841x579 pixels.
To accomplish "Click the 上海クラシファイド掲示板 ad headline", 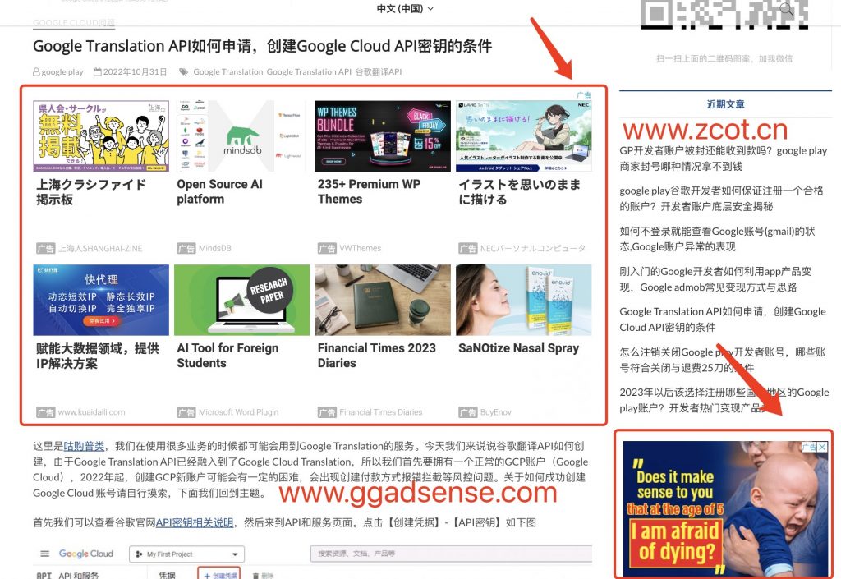I will tap(91, 192).
